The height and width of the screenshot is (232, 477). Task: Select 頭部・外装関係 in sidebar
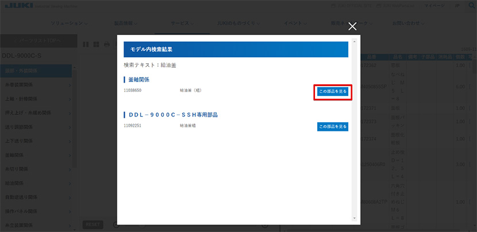[36, 71]
